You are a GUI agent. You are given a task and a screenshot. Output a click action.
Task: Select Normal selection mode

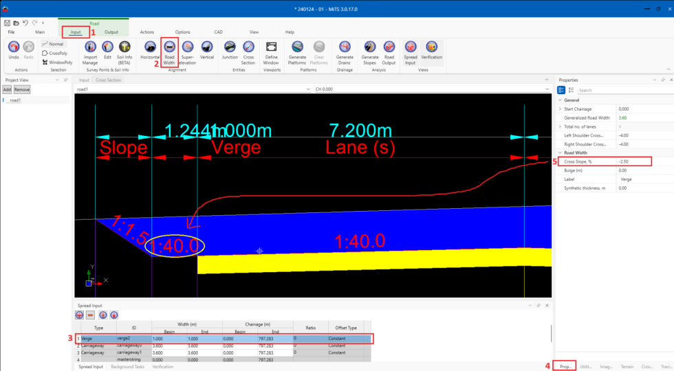point(53,44)
